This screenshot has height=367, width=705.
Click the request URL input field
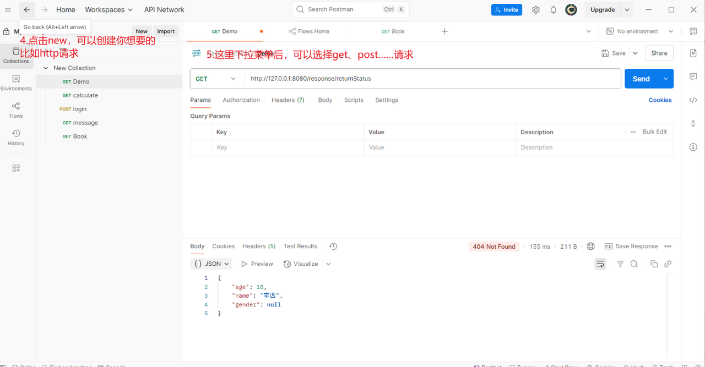pos(430,79)
